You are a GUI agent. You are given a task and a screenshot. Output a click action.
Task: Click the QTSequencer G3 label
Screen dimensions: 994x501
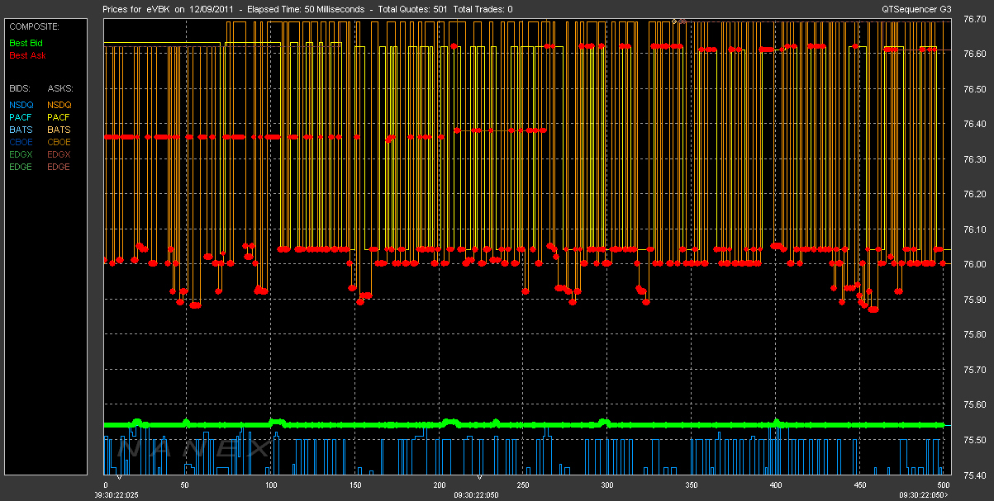click(x=918, y=9)
